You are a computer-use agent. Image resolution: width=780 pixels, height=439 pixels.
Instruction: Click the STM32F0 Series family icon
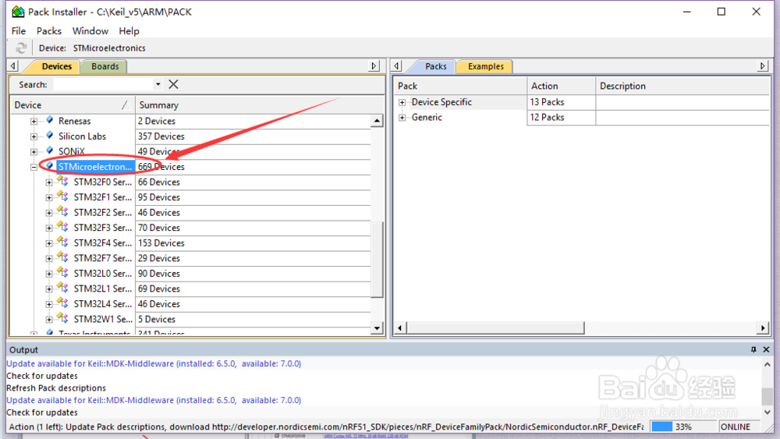[62, 181]
